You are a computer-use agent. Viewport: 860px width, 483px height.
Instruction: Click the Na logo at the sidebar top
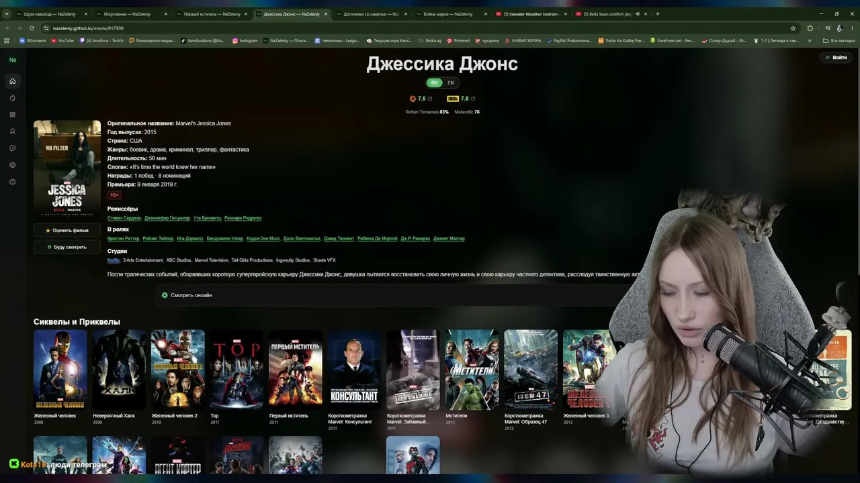tap(12, 60)
